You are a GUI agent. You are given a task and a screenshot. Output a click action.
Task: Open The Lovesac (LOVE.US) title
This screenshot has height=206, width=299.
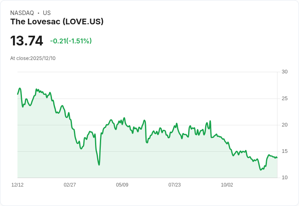click(57, 22)
